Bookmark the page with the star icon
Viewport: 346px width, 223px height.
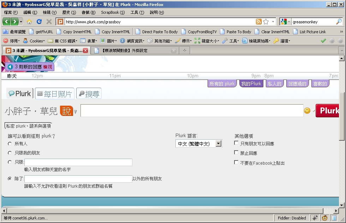click(x=266, y=22)
